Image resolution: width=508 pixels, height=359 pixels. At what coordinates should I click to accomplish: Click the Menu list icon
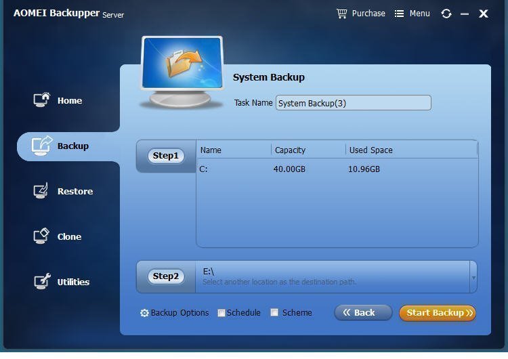click(399, 14)
